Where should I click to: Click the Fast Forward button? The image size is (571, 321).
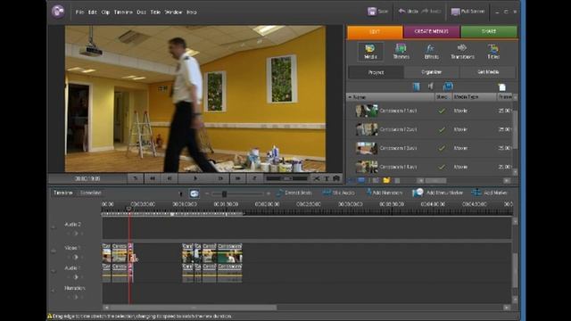tap(238, 178)
